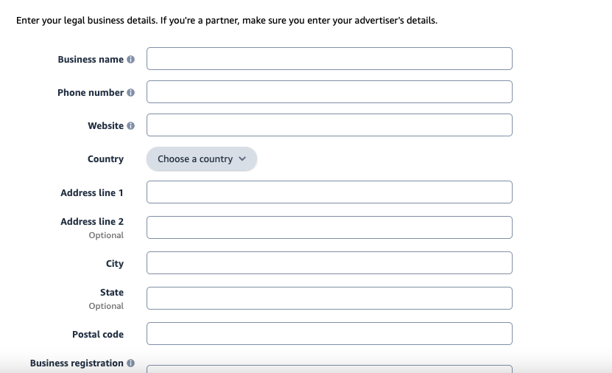612x373 pixels.
Task: Click into the Phone number field
Action: pos(329,92)
